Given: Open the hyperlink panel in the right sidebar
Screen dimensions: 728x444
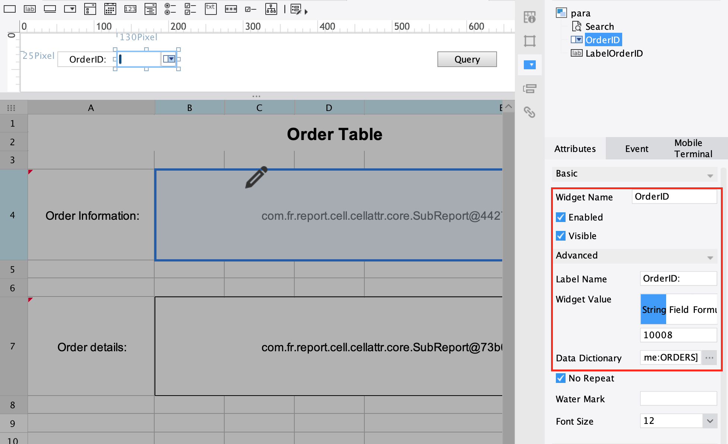Looking at the screenshot, I should point(530,112).
